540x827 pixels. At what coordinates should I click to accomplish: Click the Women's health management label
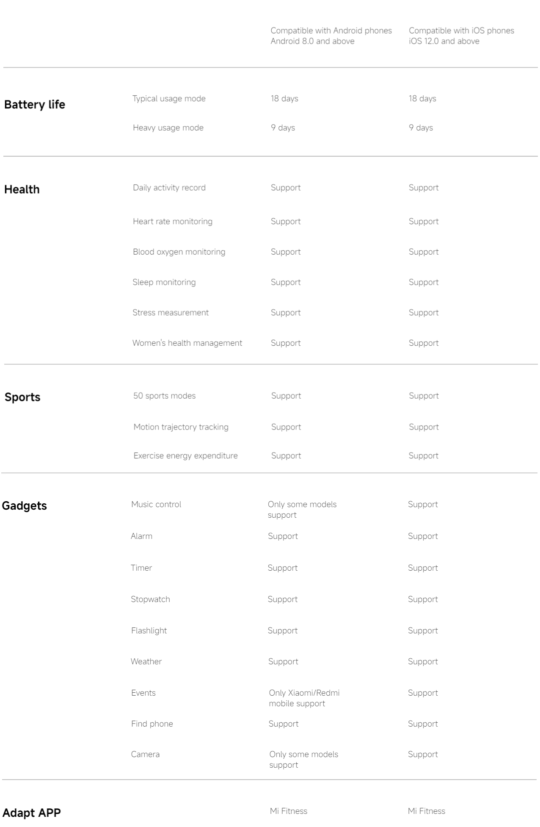[x=187, y=343]
